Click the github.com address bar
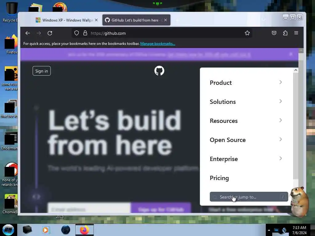This screenshot has width=315, height=236. click(162, 33)
